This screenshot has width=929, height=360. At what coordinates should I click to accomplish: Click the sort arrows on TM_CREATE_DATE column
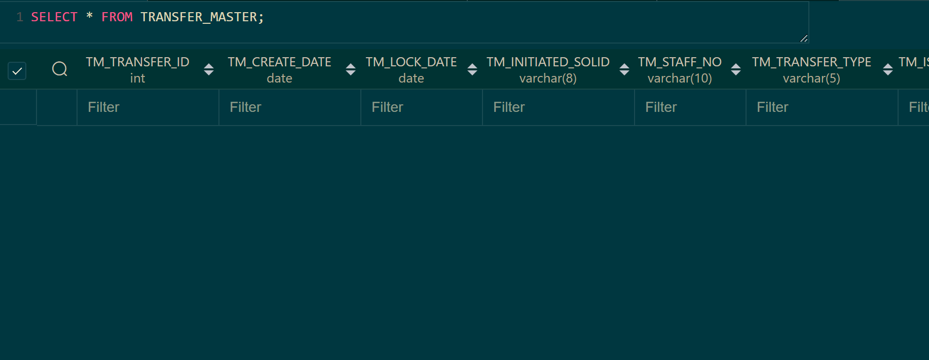pyautogui.click(x=350, y=69)
